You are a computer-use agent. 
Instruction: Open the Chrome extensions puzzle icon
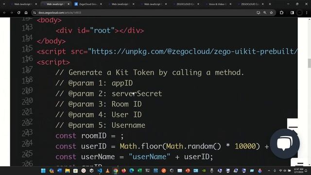pyautogui.click(x=281, y=13)
